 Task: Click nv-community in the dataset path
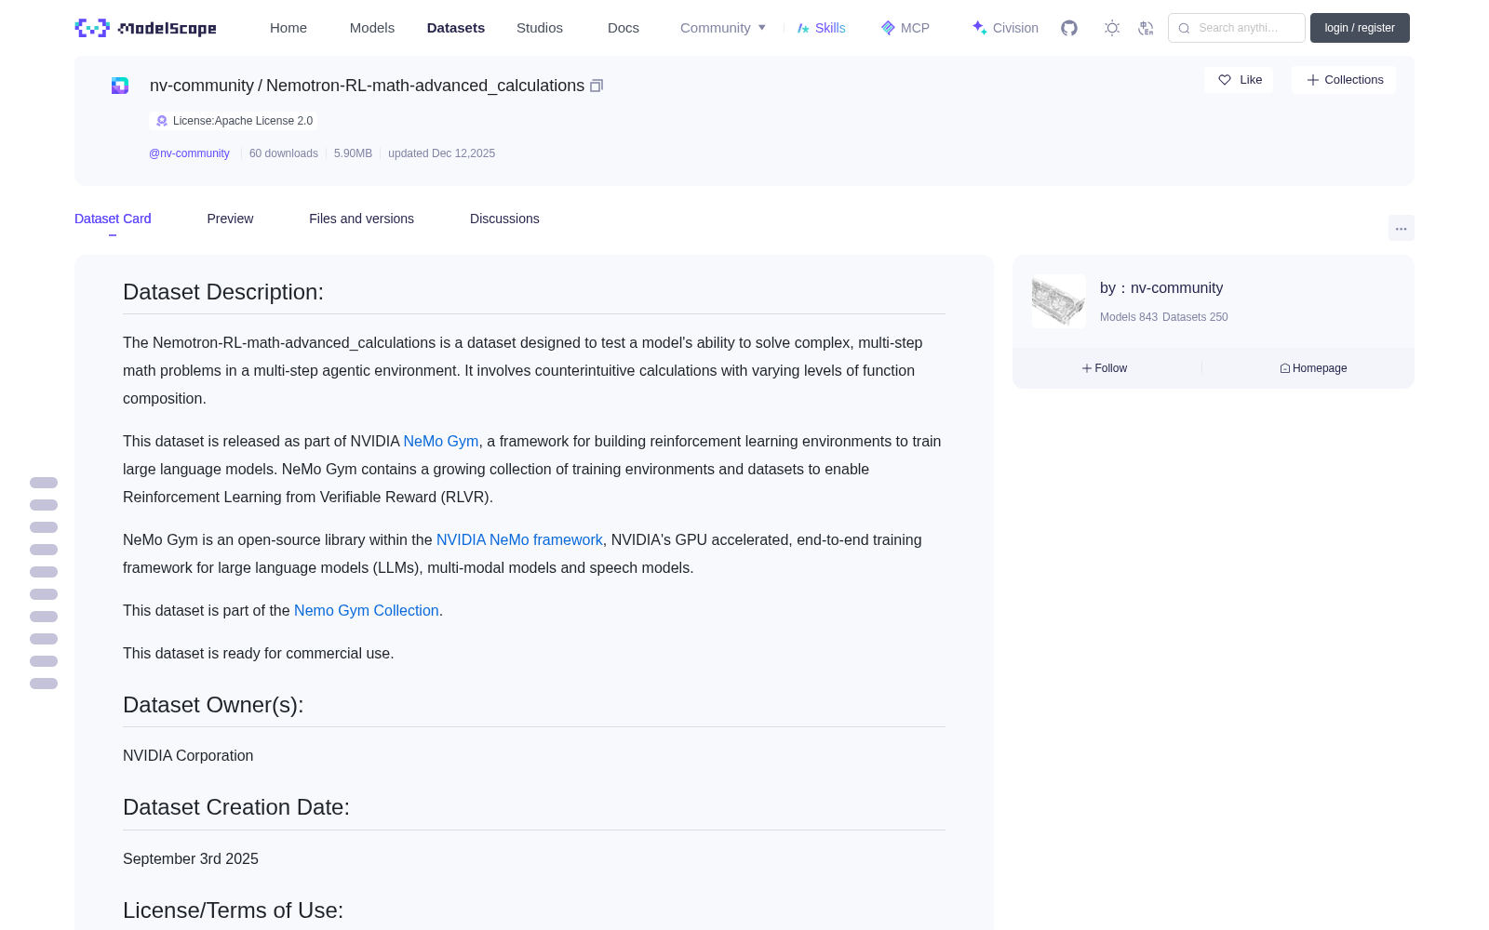tap(202, 86)
